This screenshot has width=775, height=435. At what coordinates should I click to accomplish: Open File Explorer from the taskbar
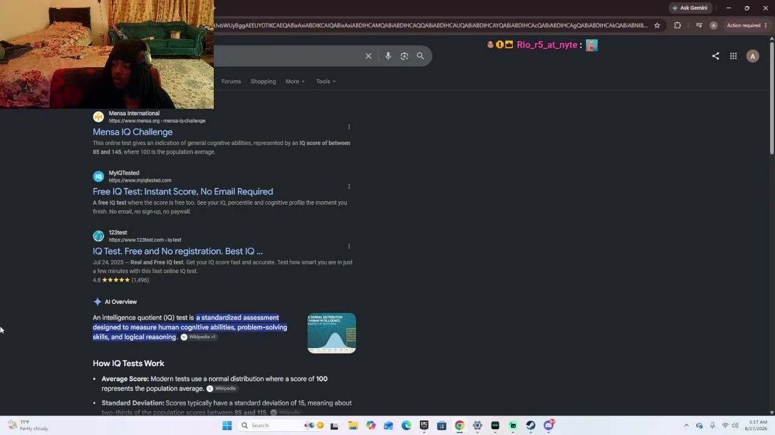353,425
